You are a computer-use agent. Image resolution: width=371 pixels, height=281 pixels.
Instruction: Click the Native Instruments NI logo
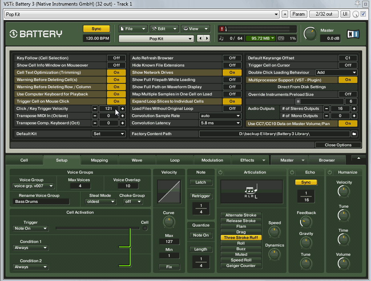(x=353, y=34)
